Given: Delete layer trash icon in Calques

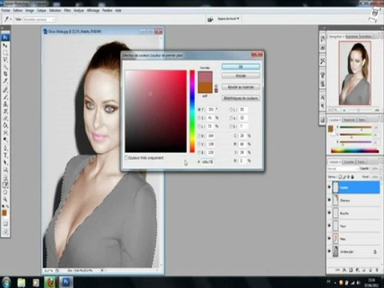Looking at the screenshot, I should (377, 270).
